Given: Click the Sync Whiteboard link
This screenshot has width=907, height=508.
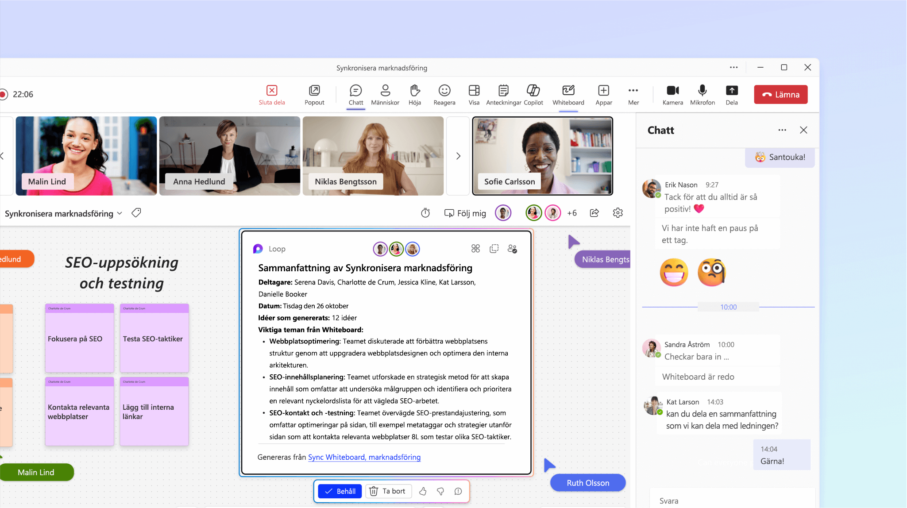Looking at the screenshot, I should [x=364, y=456].
